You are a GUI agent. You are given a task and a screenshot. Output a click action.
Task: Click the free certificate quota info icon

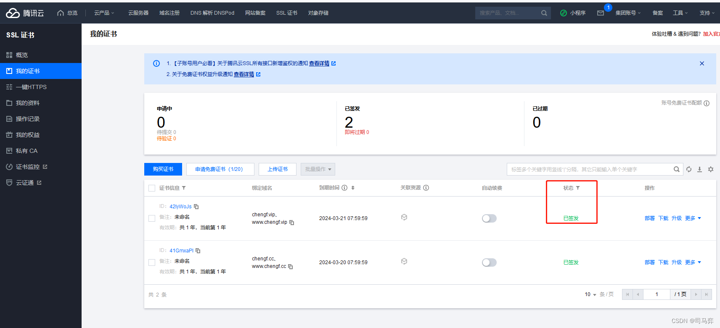coord(707,103)
